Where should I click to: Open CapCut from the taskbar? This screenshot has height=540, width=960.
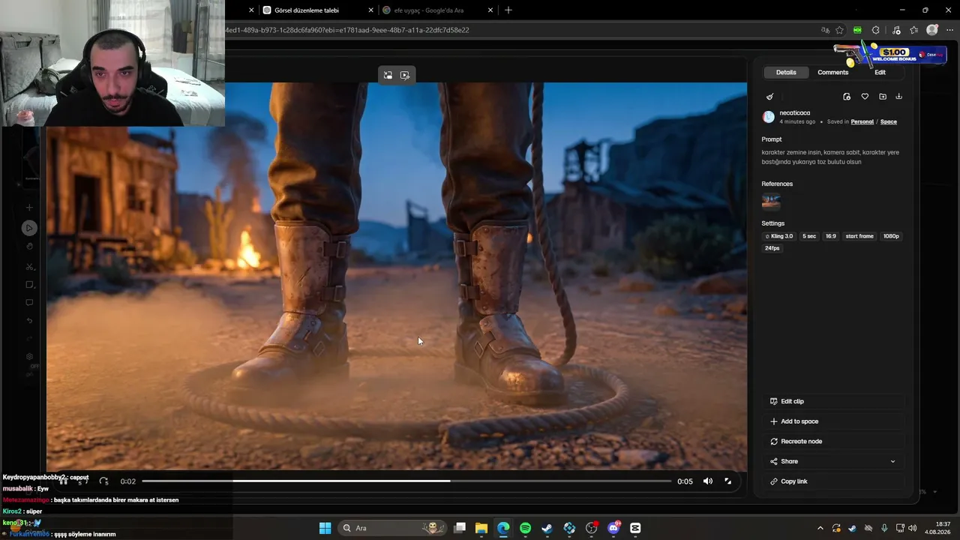click(x=636, y=528)
